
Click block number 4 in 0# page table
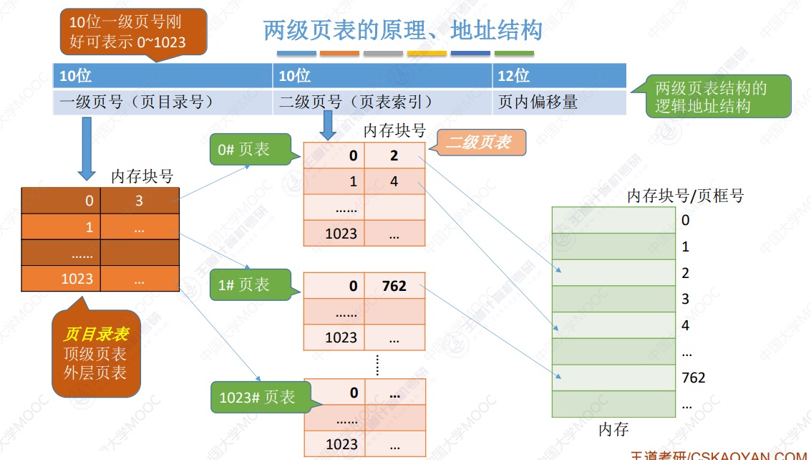click(394, 181)
